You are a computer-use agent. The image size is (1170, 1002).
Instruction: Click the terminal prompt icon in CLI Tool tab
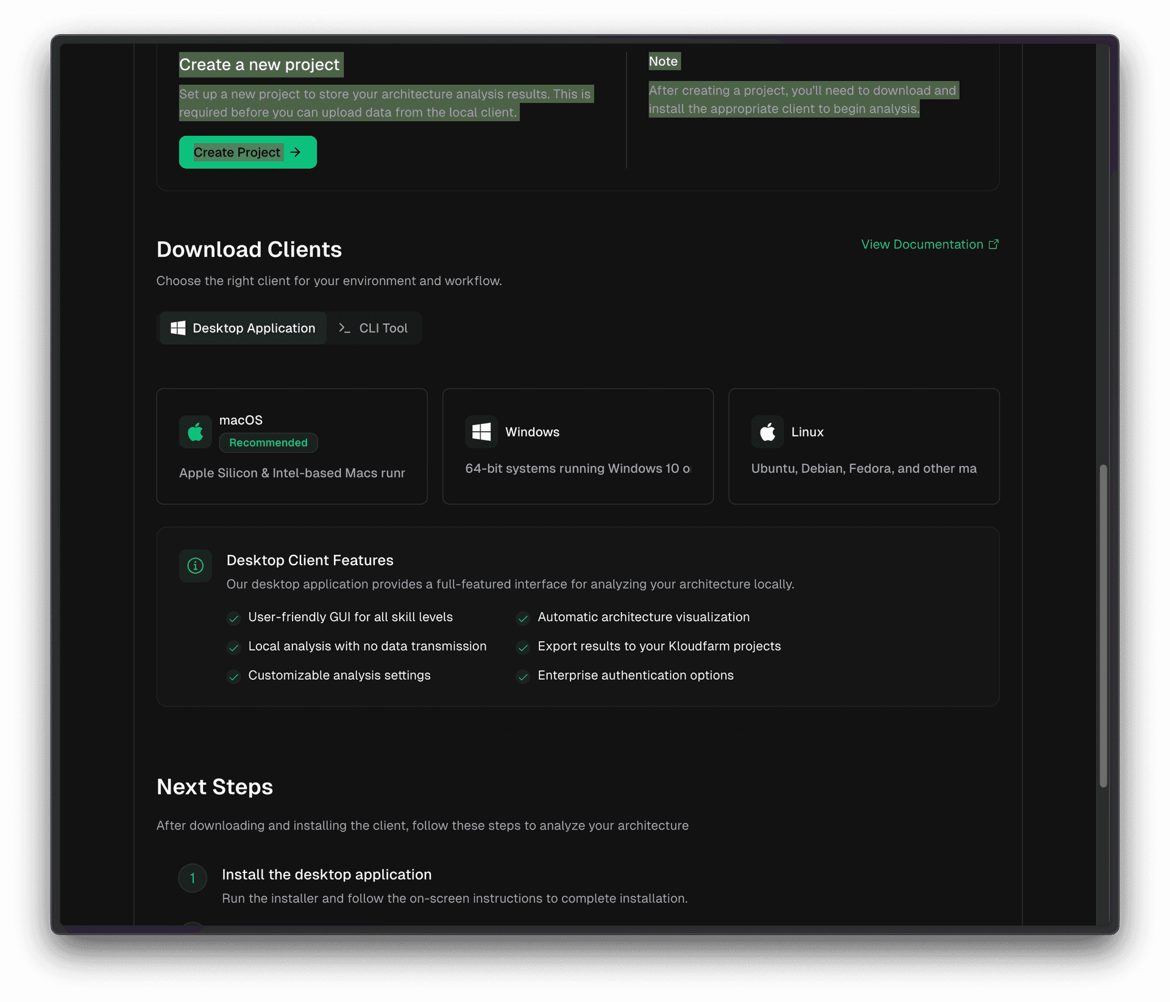[344, 328]
